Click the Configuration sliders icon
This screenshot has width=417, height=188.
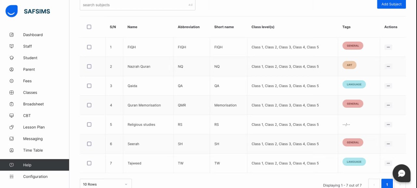pos(12,177)
